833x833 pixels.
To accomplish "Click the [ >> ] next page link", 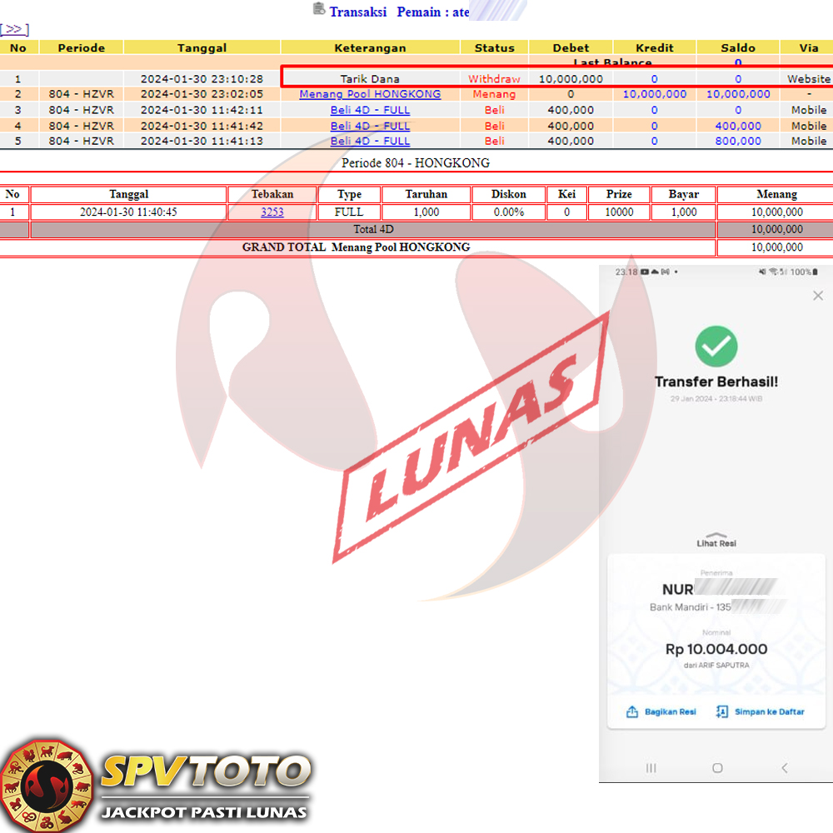I will coord(14,29).
